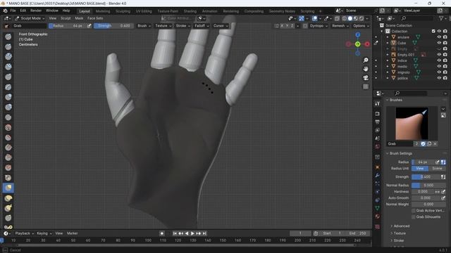This screenshot has height=253, width=451.
Task: Select the Pinch brush tool
Action: (8, 178)
